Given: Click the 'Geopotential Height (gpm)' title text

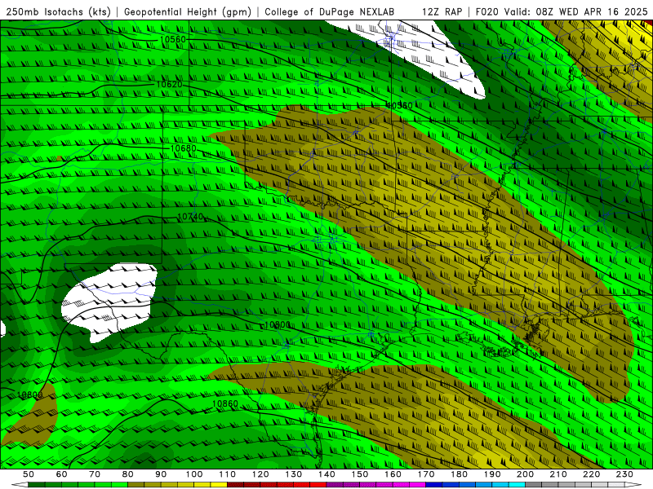Looking at the screenshot, I should click(x=188, y=12).
